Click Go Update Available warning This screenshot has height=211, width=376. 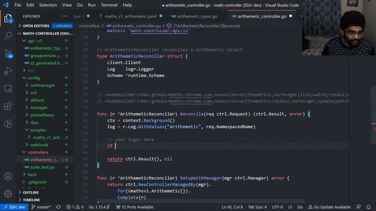point(330,207)
